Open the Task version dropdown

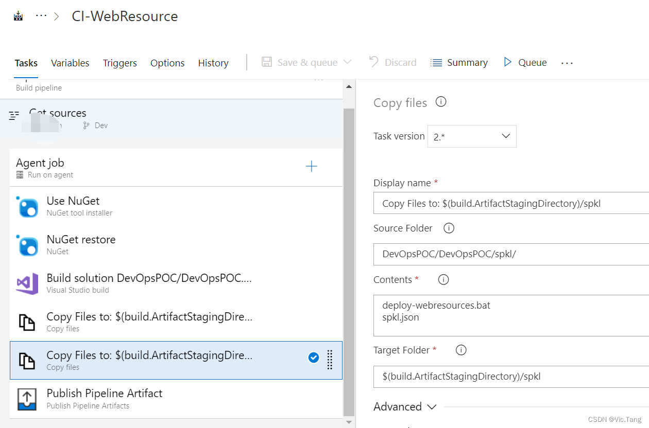[471, 136]
